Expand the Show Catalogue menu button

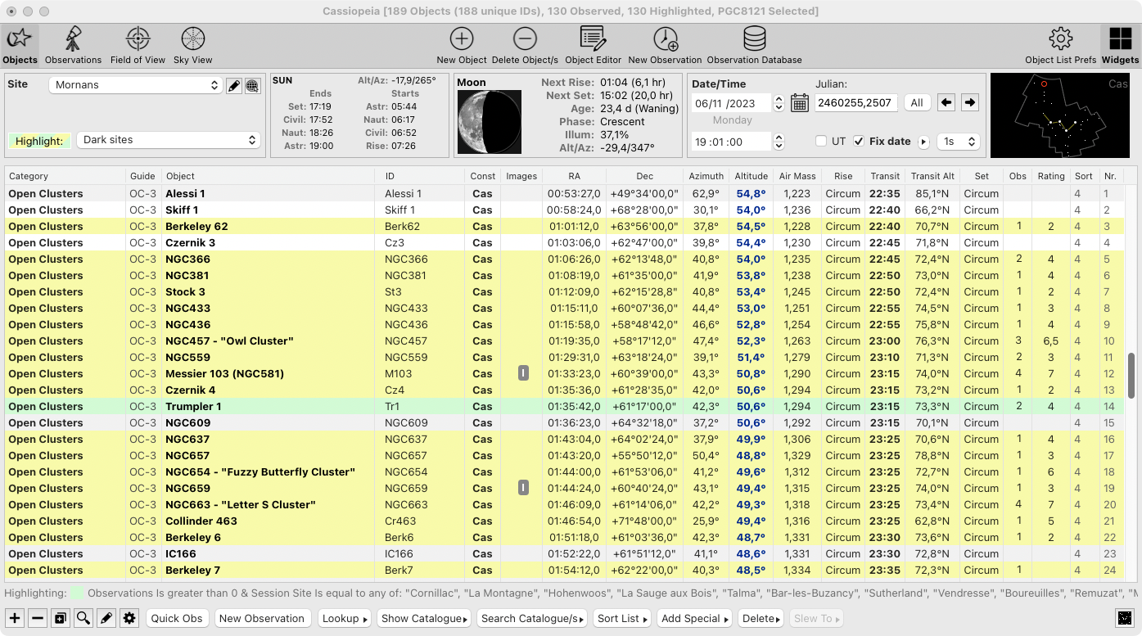pos(424,618)
